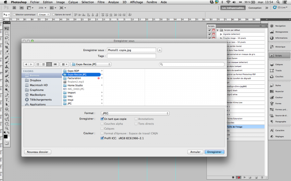
Task: Open the Fichier menu
Action: (35, 2)
